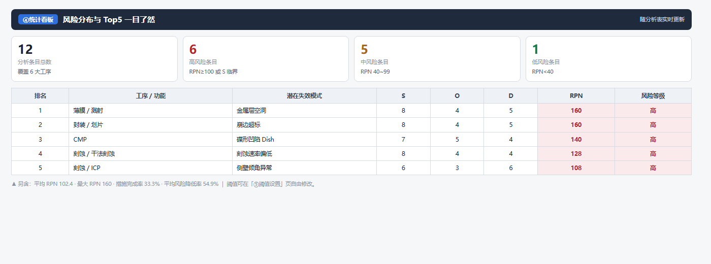This screenshot has height=264, width=711.
Task: Select the 薄膜 / 溅射 cell
Action: point(151,110)
